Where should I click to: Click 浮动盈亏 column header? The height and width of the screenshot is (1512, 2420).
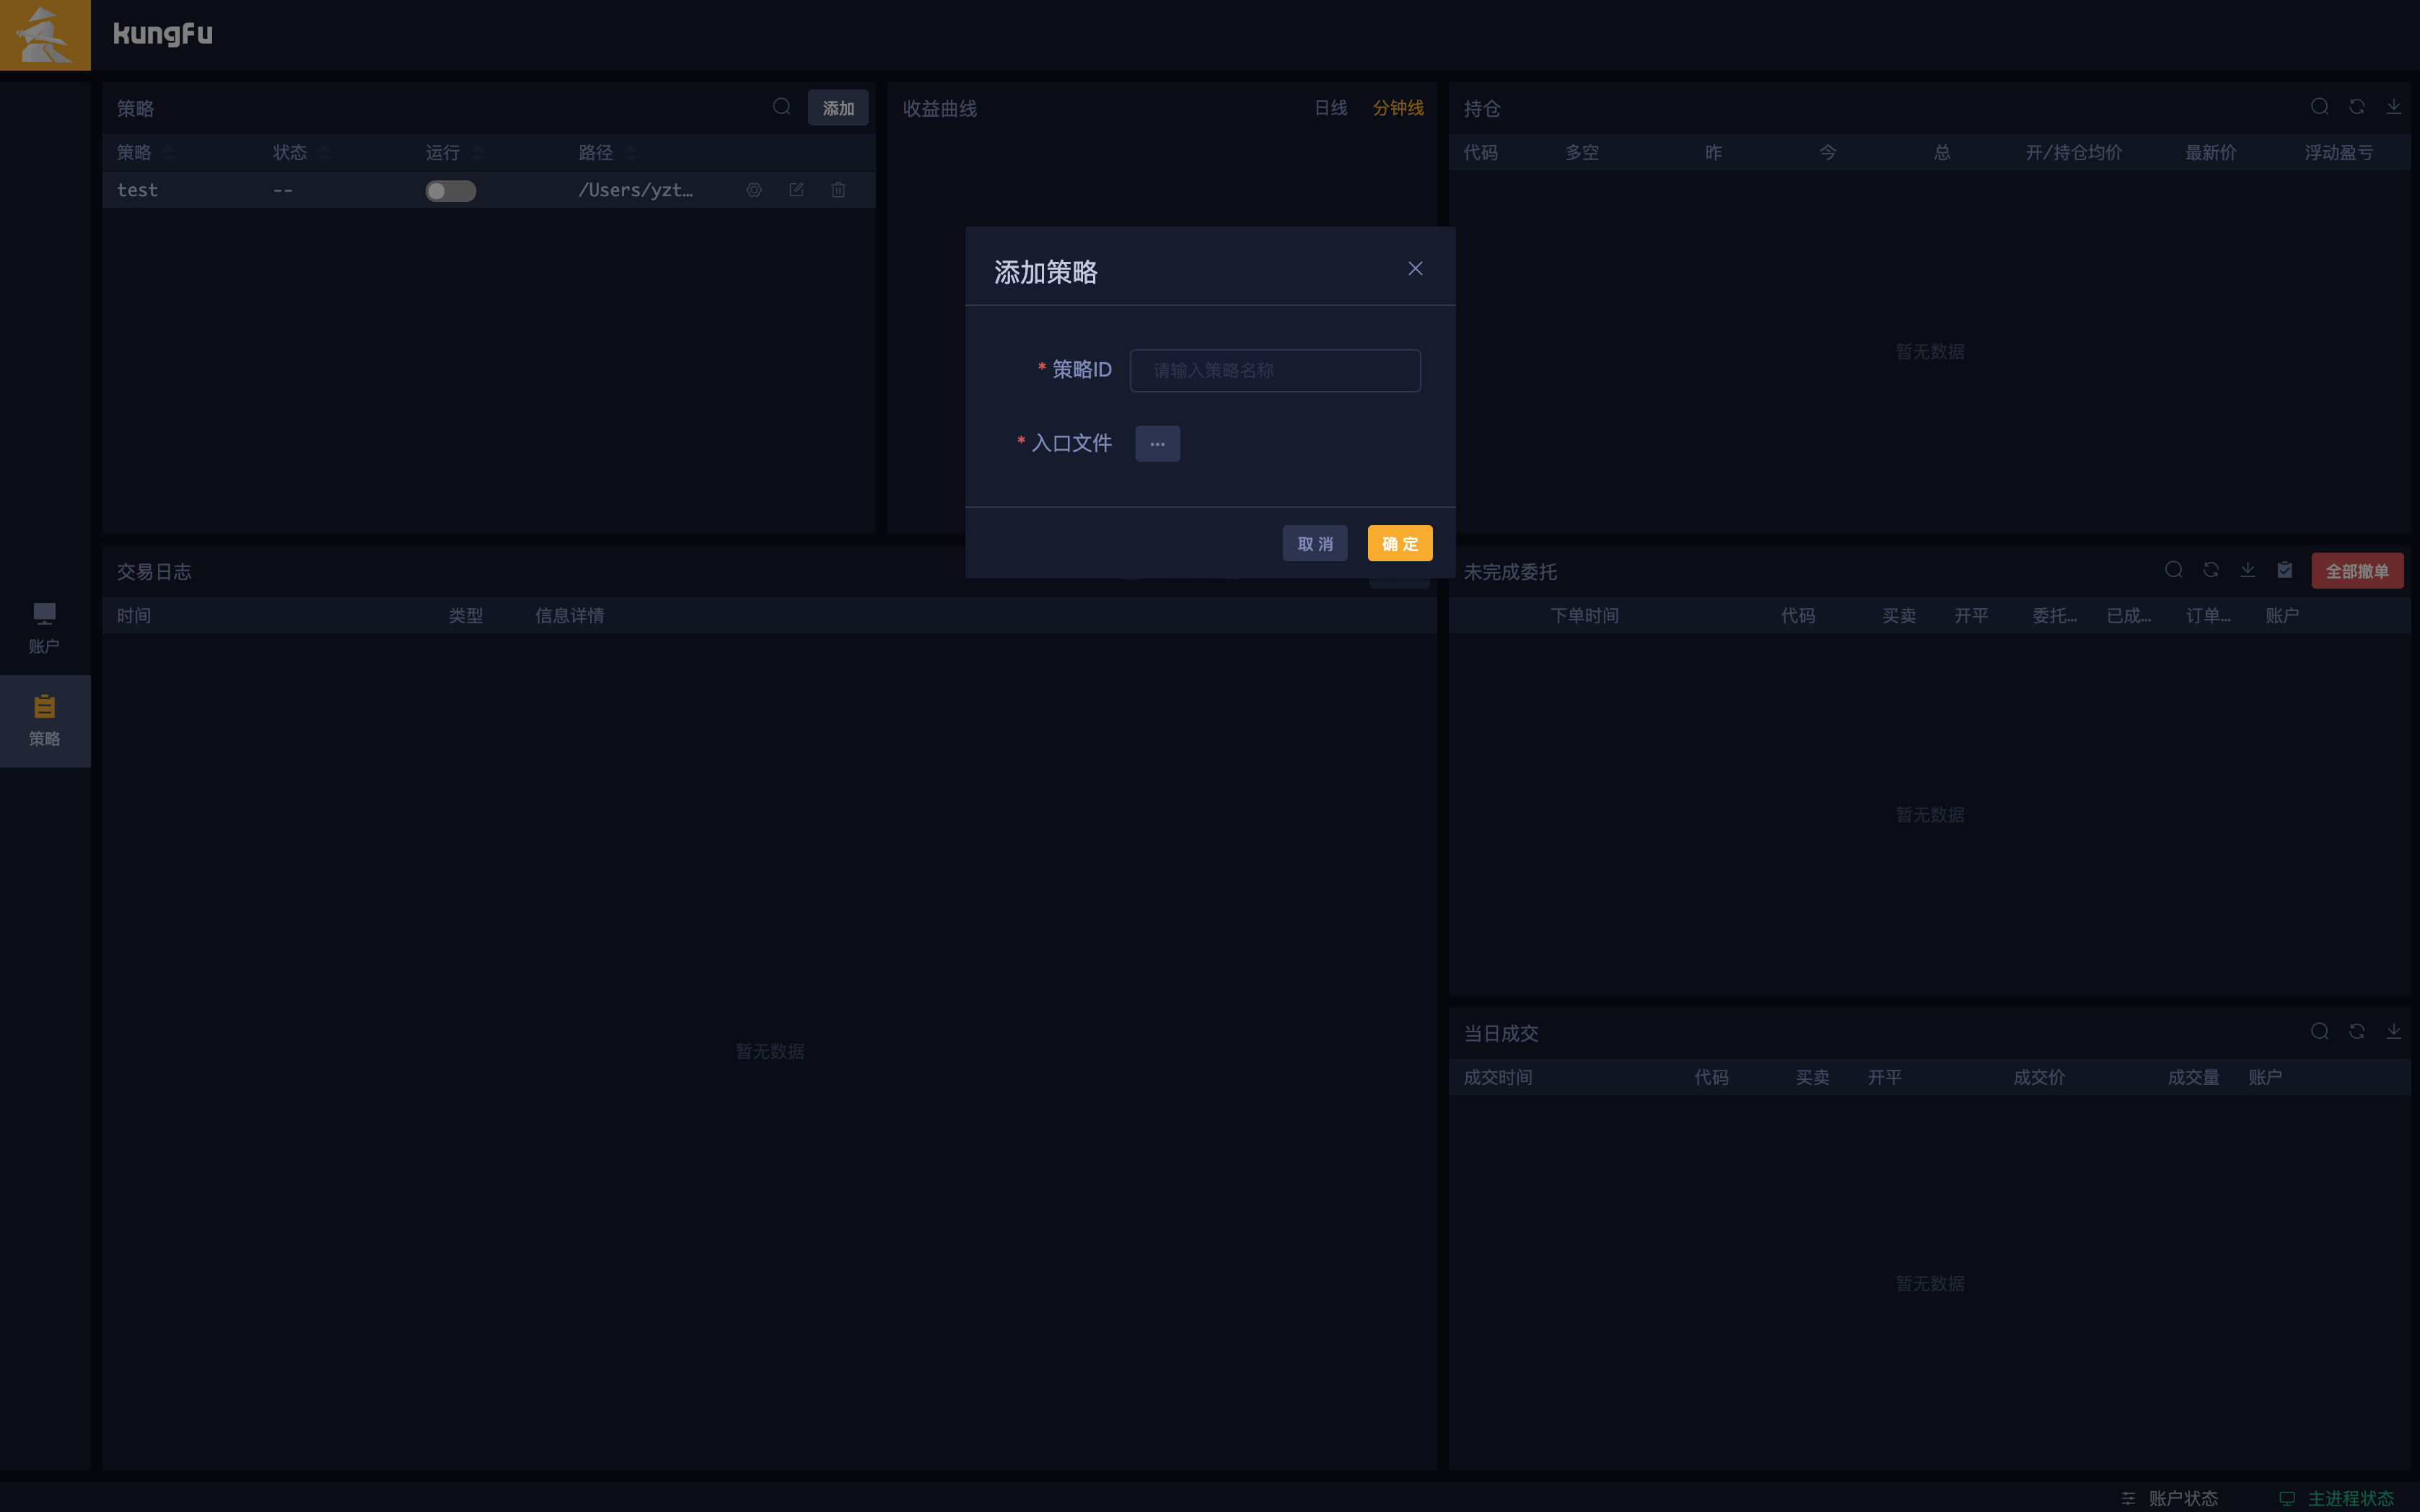pos(2339,153)
